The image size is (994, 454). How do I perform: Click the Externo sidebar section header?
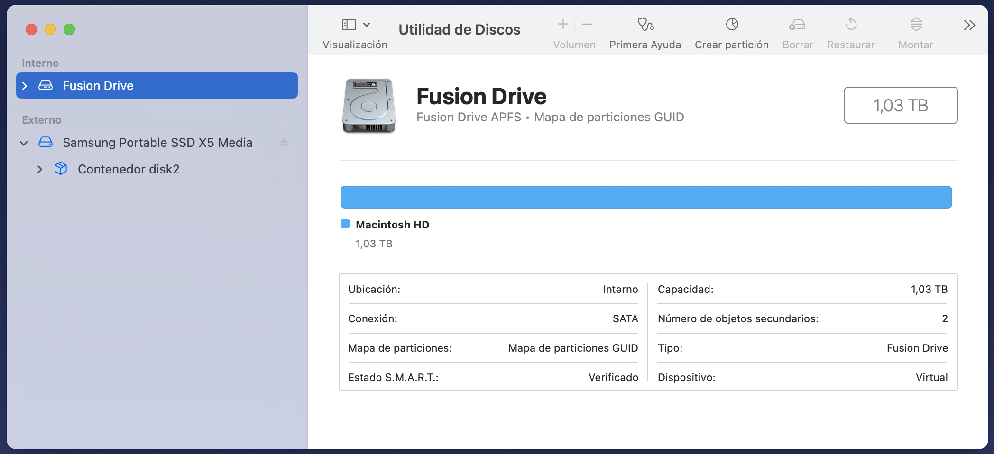point(42,120)
